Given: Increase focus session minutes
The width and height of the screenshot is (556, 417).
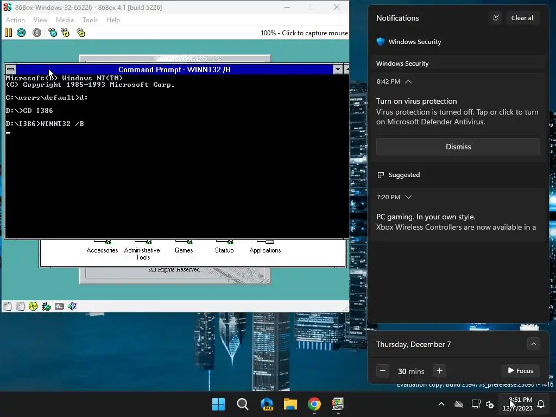Looking at the screenshot, I should click(440, 371).
